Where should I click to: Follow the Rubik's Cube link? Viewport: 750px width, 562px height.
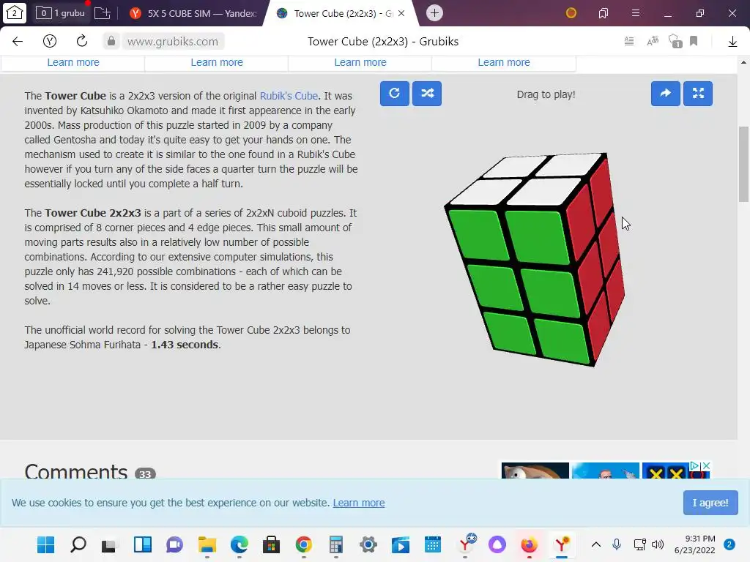(x=289, y=96)
